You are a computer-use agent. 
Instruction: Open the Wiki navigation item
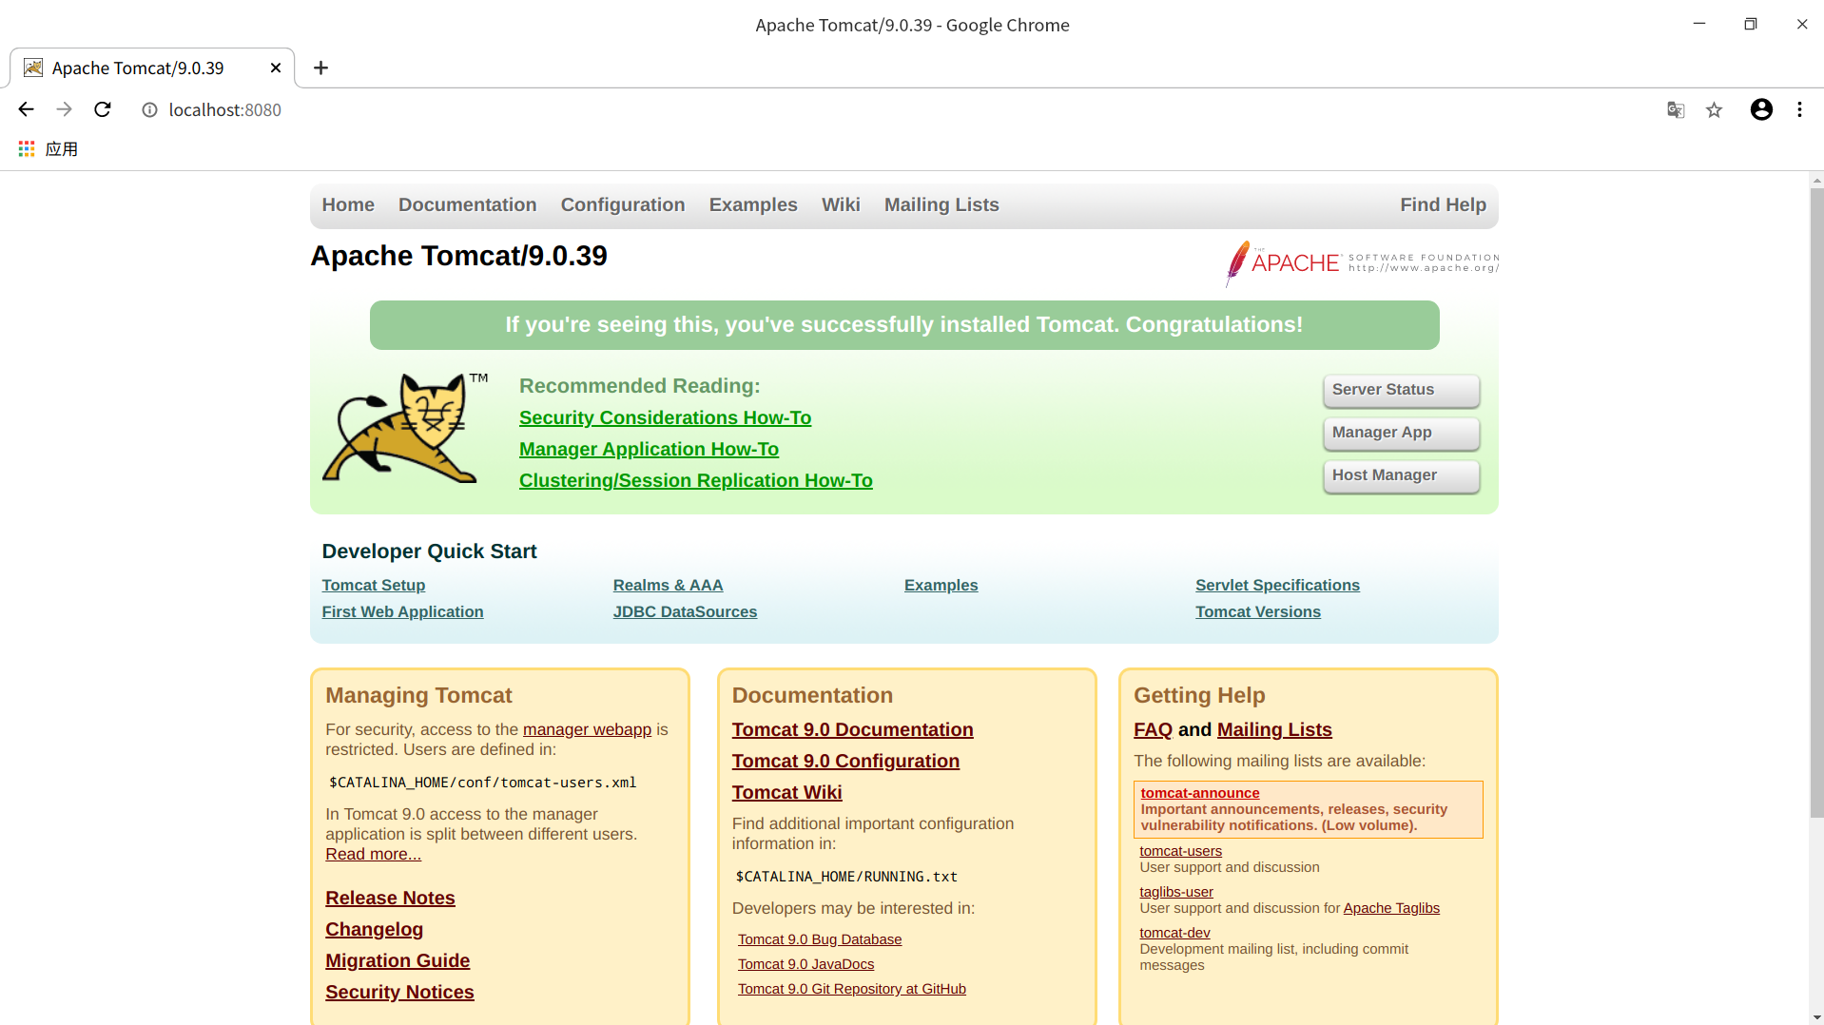(x=841, y=204)
